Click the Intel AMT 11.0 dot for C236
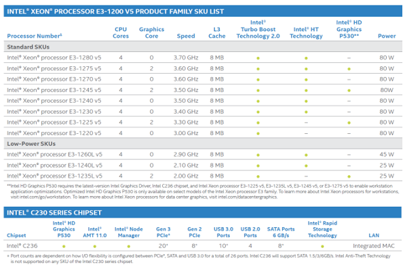This screenshot has height=269, width=407. click(x=95, y=247)
